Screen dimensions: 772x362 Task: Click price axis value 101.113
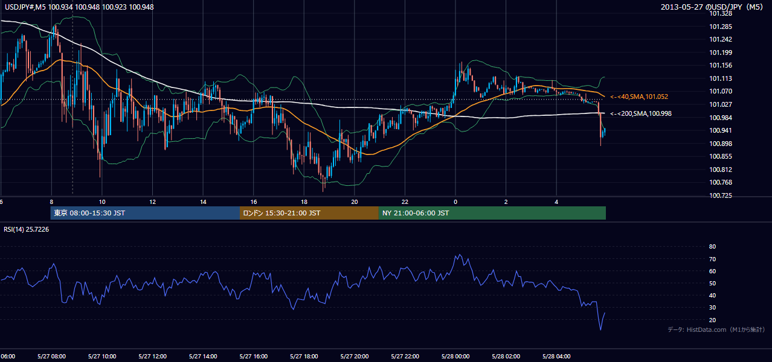[721, 78]
